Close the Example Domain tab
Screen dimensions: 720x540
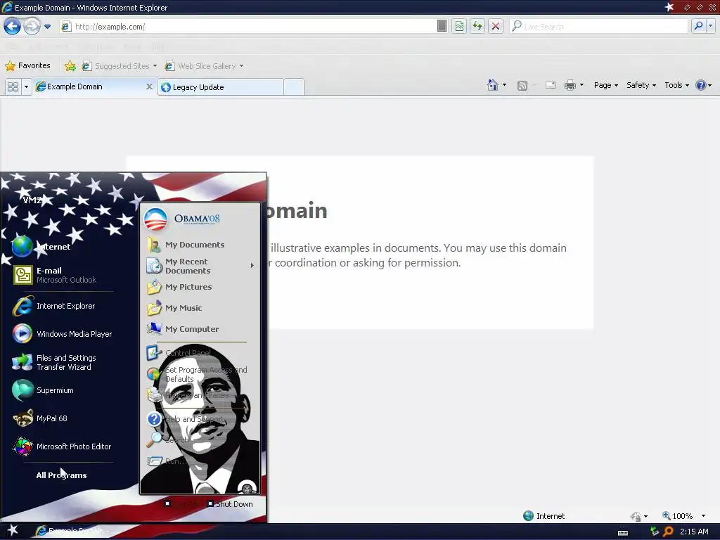tap(149, 86)
